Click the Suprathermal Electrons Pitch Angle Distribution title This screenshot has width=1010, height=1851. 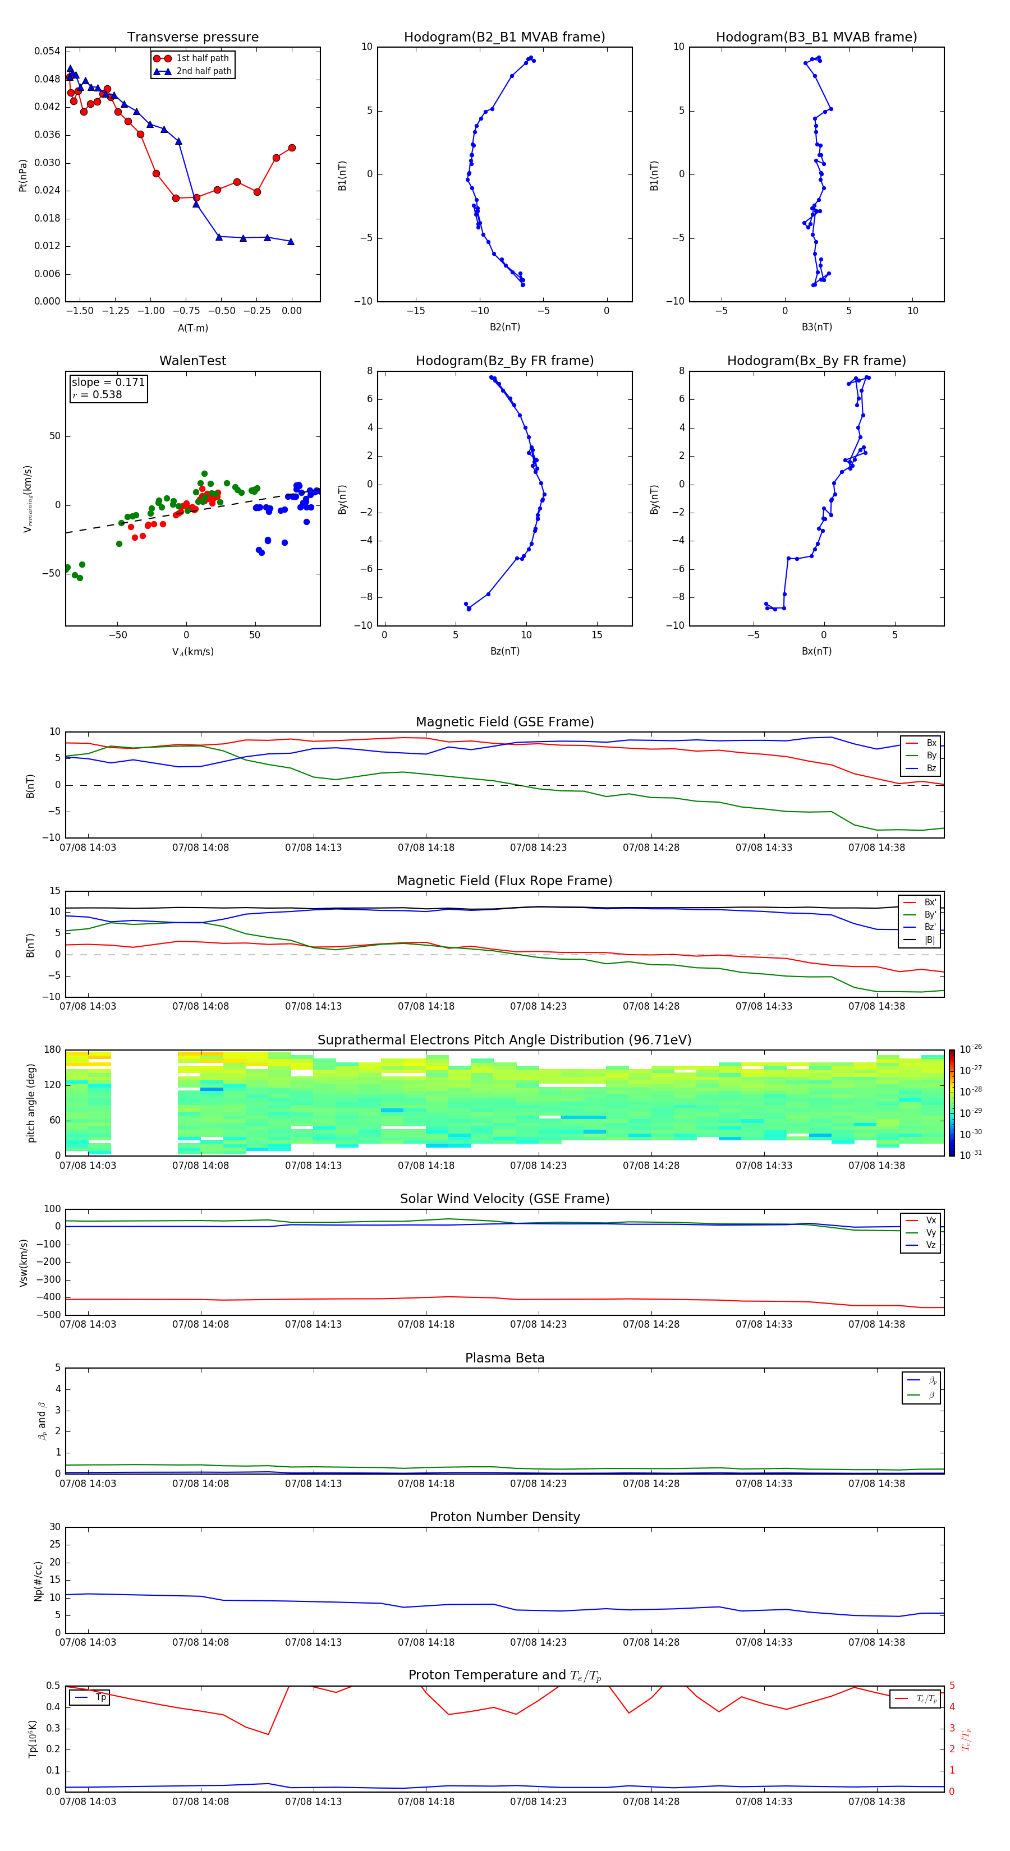point(504,1040)
